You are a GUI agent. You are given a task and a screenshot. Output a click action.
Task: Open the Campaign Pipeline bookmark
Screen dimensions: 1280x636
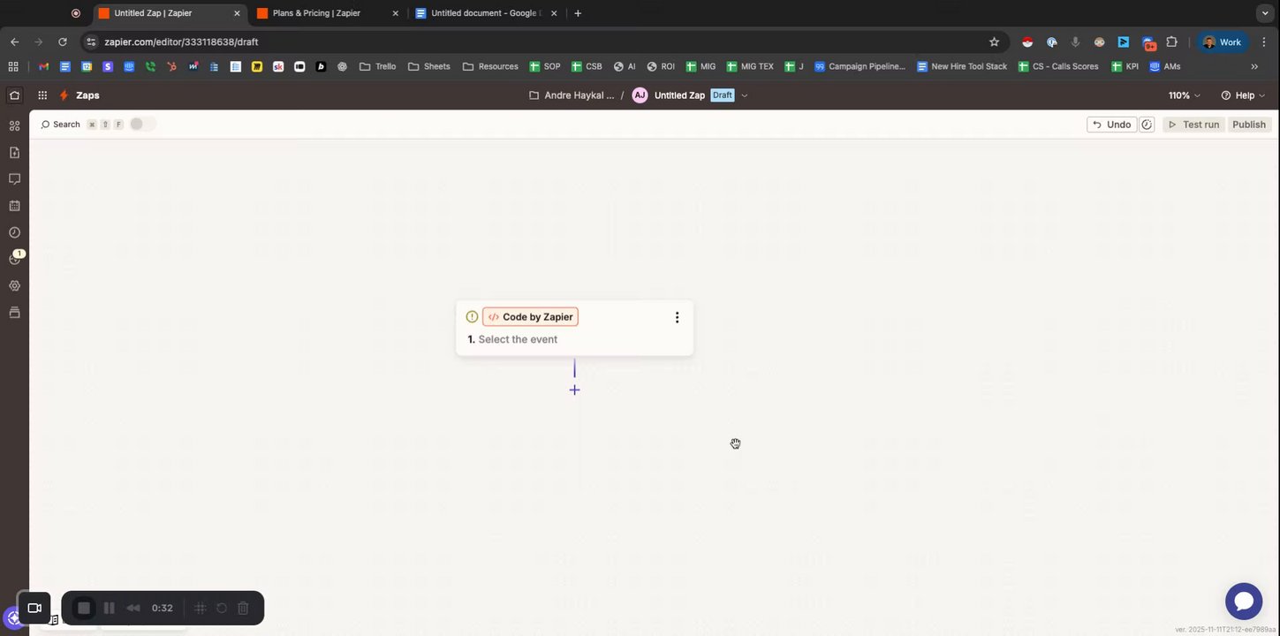click(x=860, y=66)
